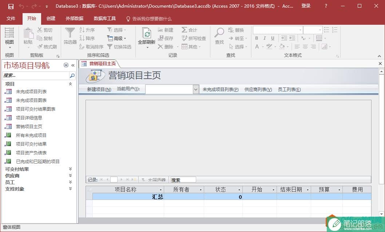This screenshot has width=385, height=232.
Task: Align text right in ribbon
Action: [x=313, y=47]
